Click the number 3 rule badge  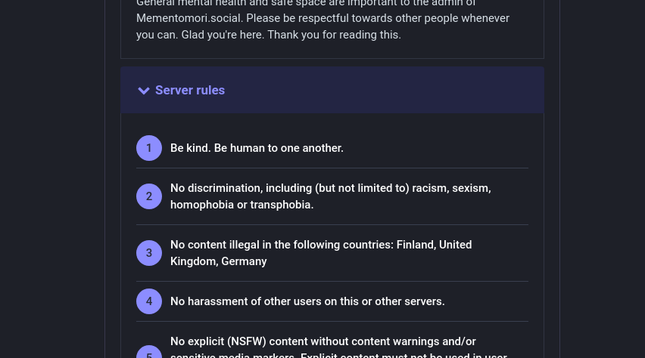click(x=149, y=253)
